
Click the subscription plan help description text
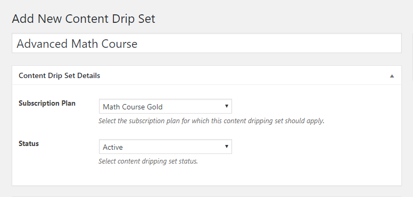click(211, 121)
